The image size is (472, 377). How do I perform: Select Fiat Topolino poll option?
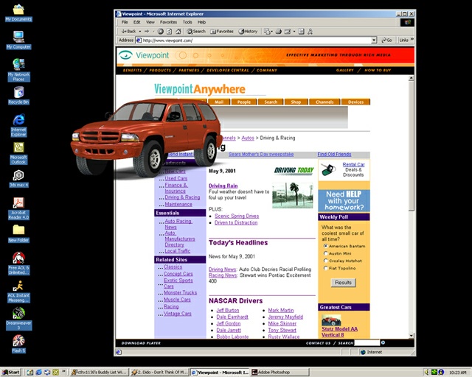point(325,268)
